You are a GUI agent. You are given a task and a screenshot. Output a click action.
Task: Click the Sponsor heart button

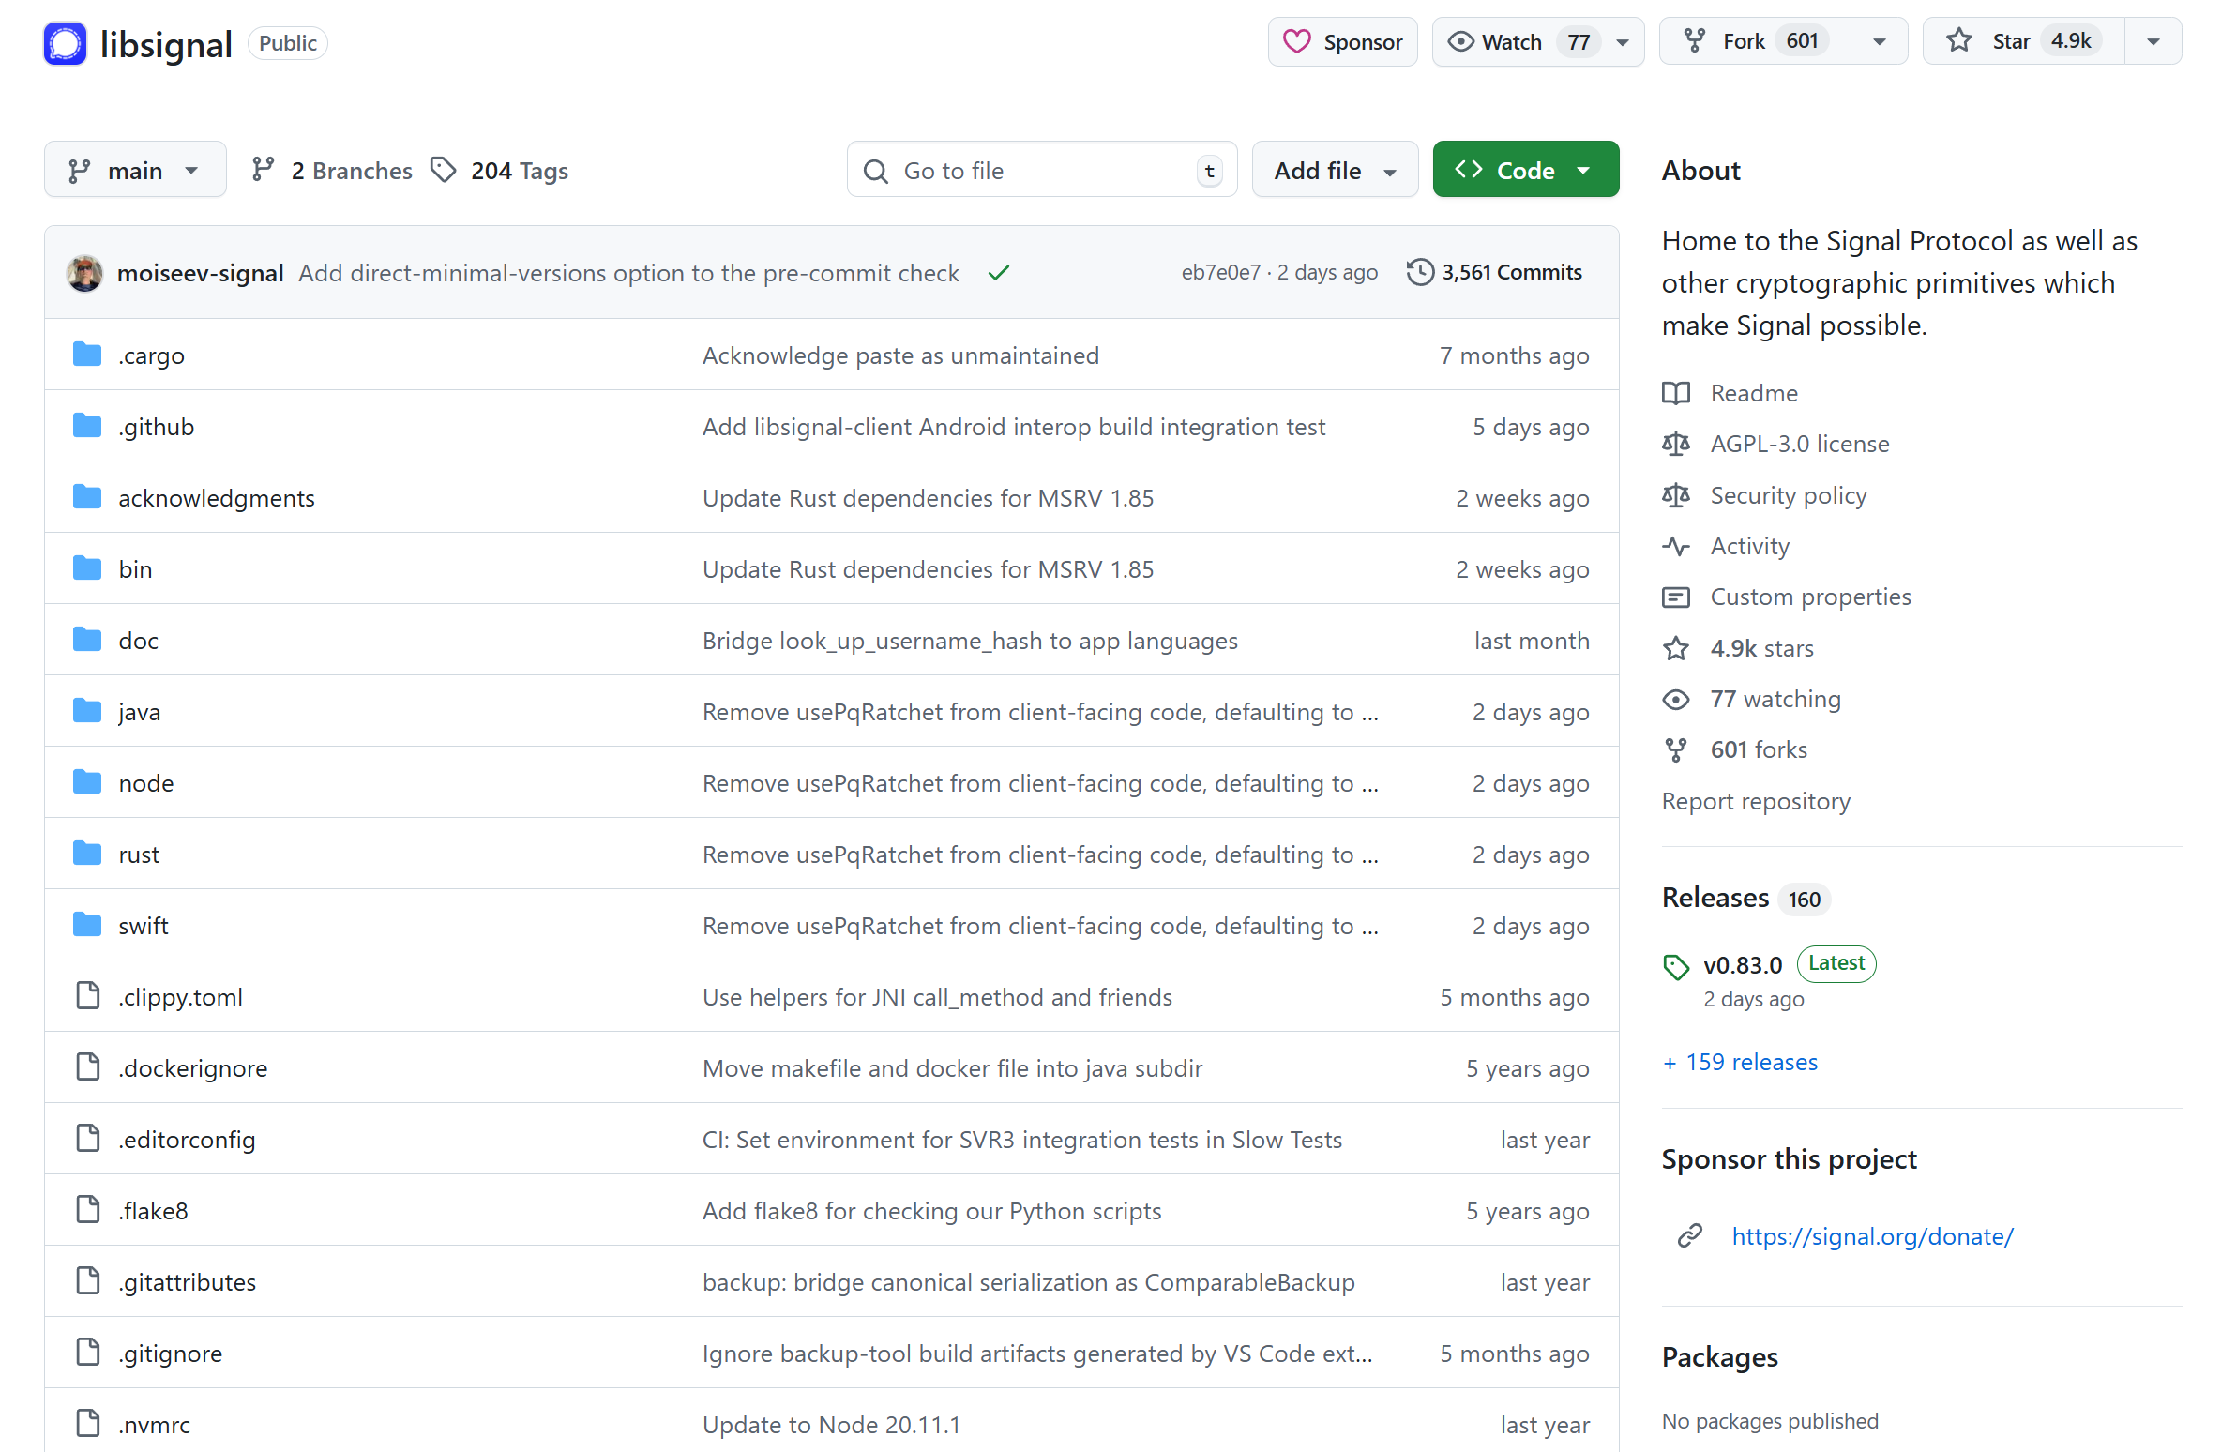click(1342, 42)
